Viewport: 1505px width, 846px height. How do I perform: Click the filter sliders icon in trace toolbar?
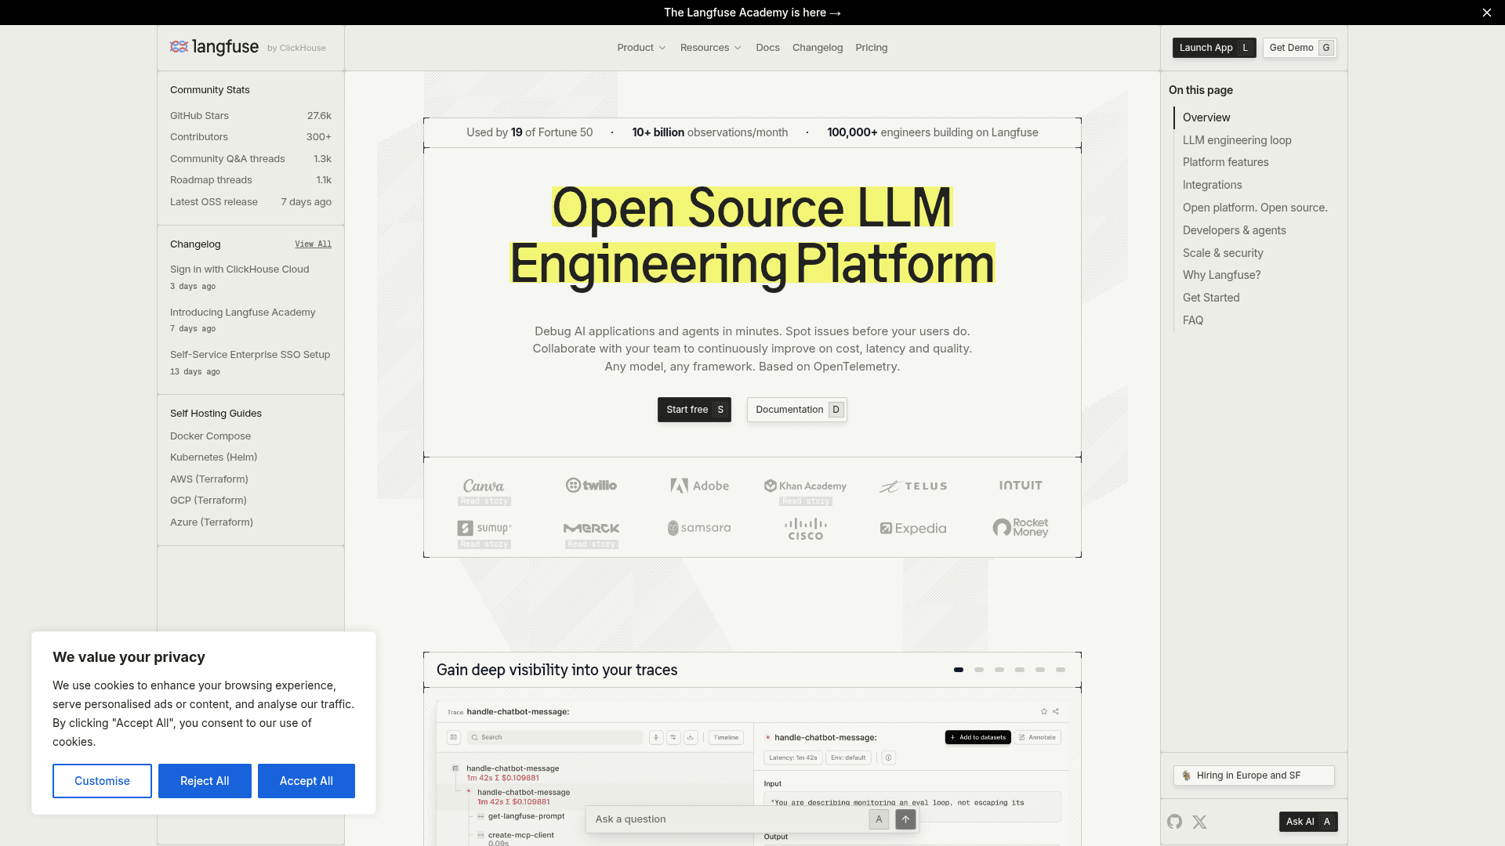673,737
